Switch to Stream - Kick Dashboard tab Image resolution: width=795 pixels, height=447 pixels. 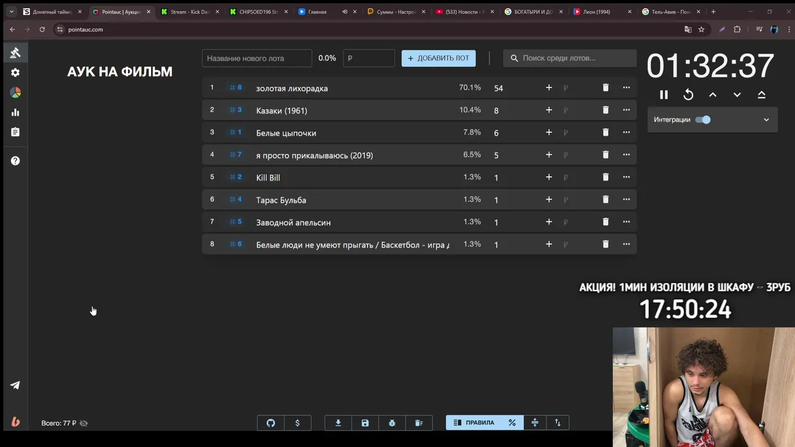189,12
